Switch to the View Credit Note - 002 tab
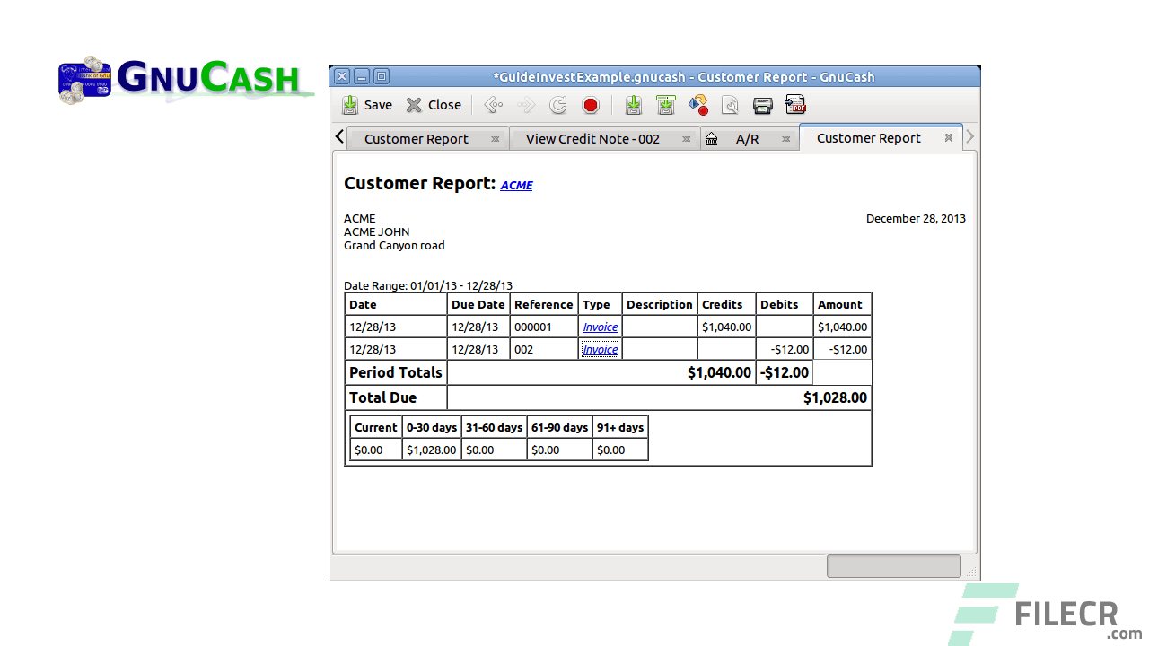Viewport: 1149px width, 646px height. coord(592,139)
